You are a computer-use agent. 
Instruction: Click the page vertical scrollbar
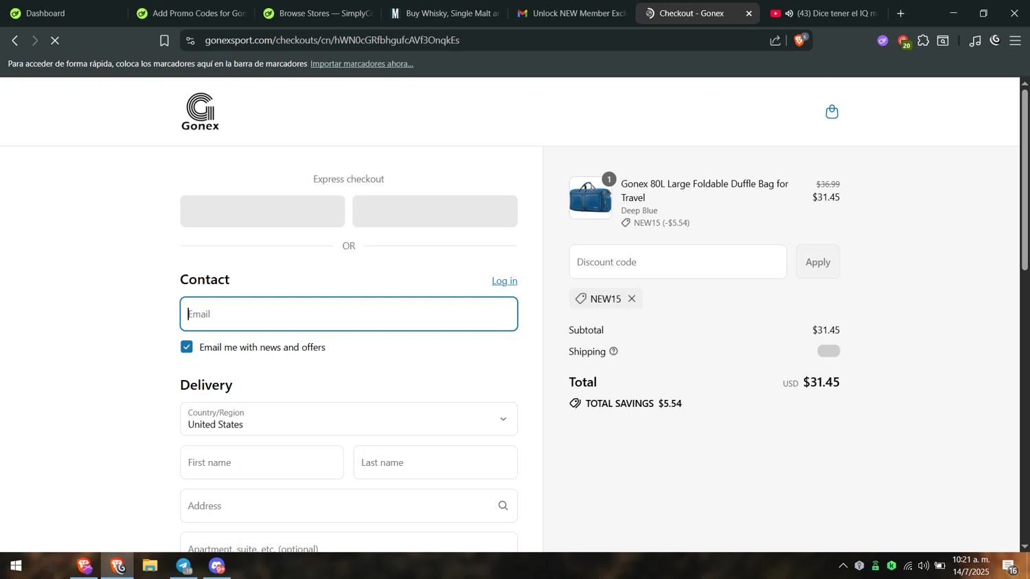coord(1025,180)
